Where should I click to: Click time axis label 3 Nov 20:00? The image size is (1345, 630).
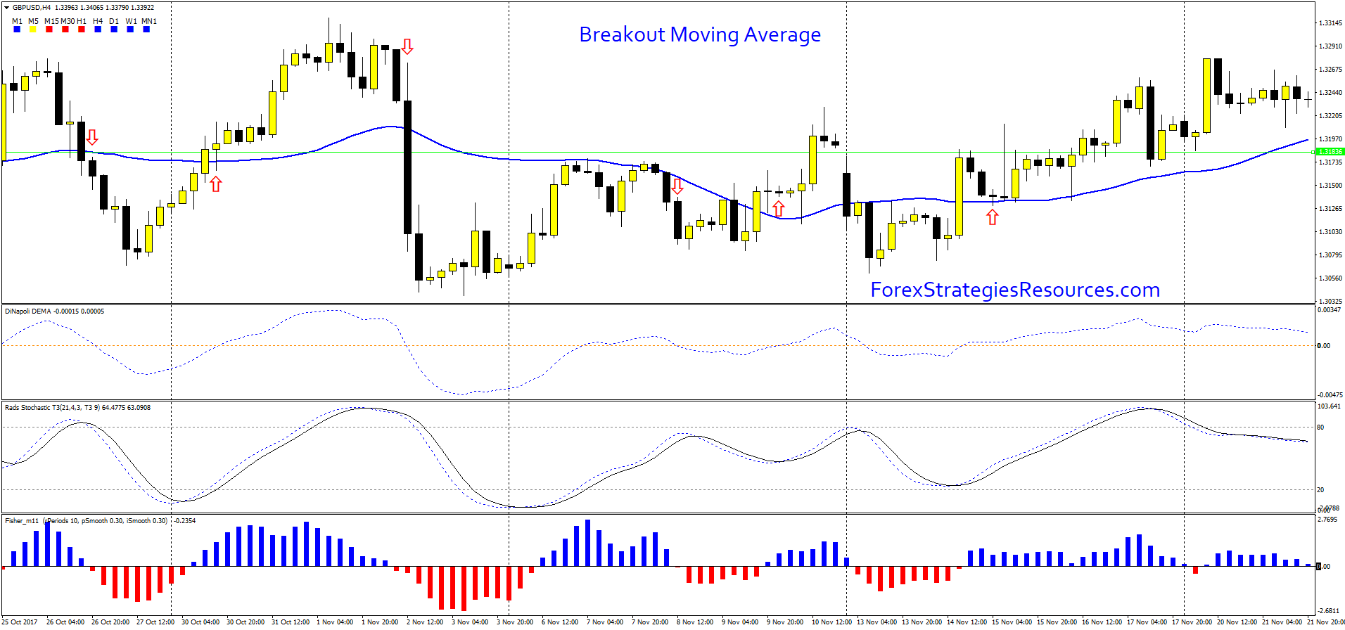pos(515,622)
